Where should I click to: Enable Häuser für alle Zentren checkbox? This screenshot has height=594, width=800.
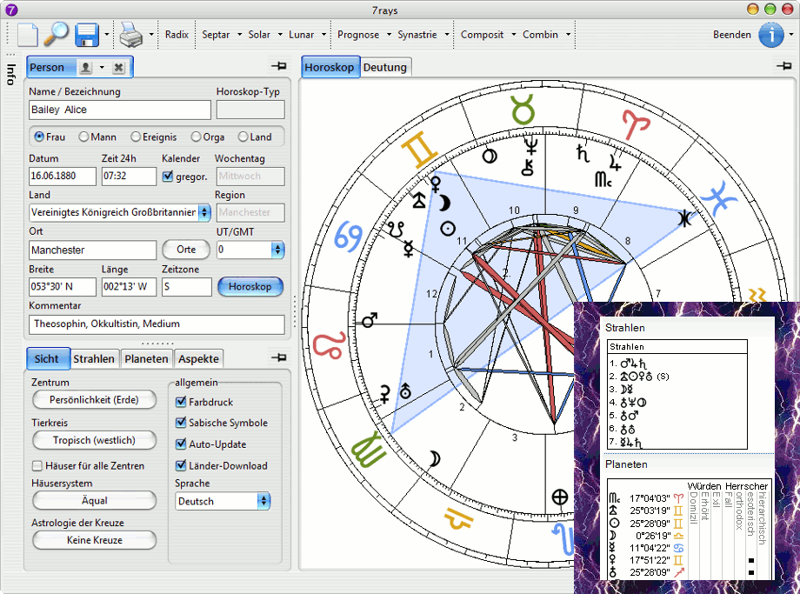tap(37, 465)
